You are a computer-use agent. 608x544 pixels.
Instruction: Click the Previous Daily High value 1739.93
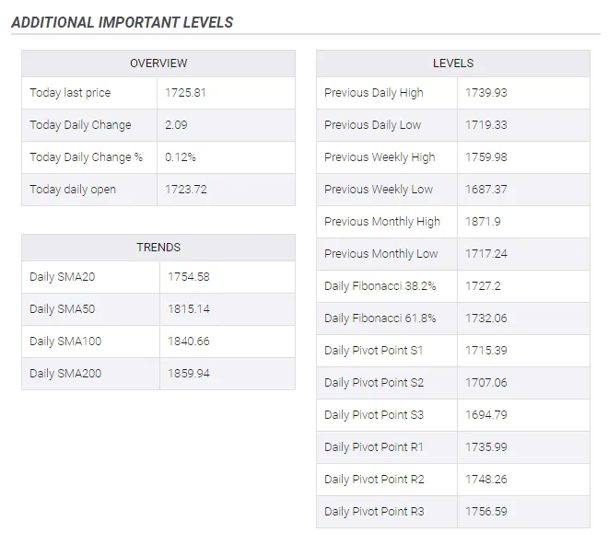click(x=485, y=93)
